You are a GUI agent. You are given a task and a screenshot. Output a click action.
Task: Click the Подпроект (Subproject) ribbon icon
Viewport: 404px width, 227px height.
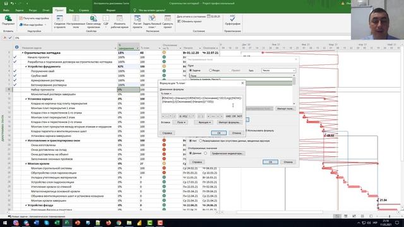pyautogui.click(x=8, y=20)
